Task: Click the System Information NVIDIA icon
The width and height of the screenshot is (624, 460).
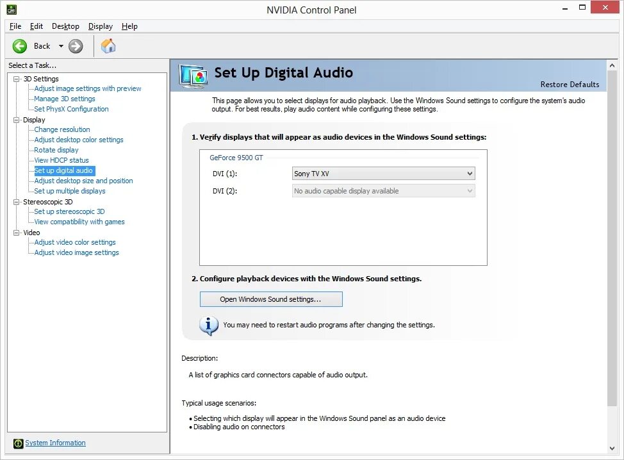Action: click(x=19, y=443)
